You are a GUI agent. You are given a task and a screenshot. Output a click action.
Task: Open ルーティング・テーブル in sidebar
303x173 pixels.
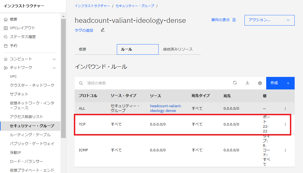[30, 135]
